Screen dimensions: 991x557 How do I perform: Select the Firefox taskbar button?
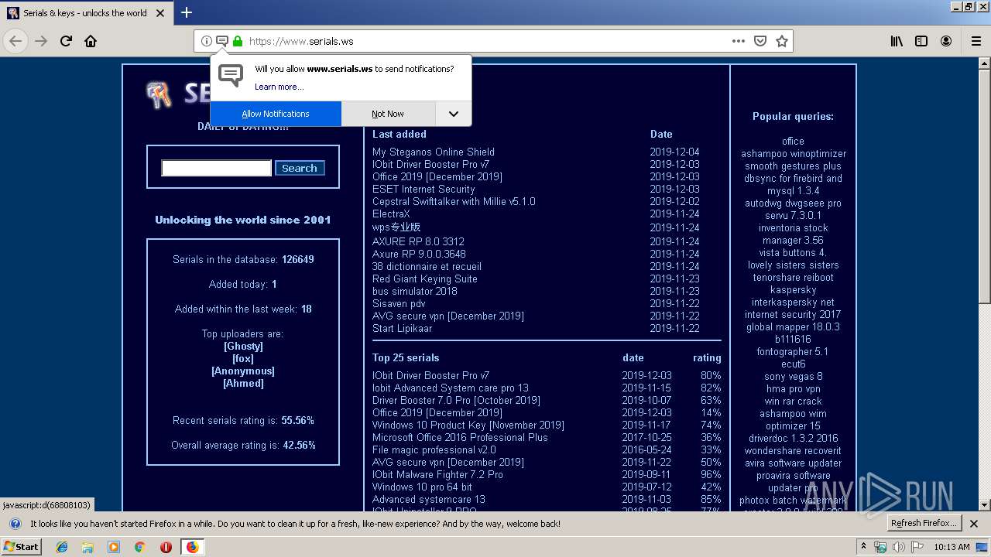tap(192, 547)
